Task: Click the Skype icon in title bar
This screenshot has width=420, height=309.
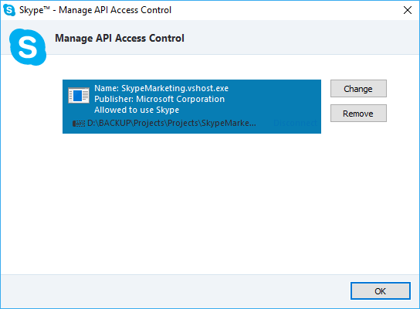Action: coord(9,10)
